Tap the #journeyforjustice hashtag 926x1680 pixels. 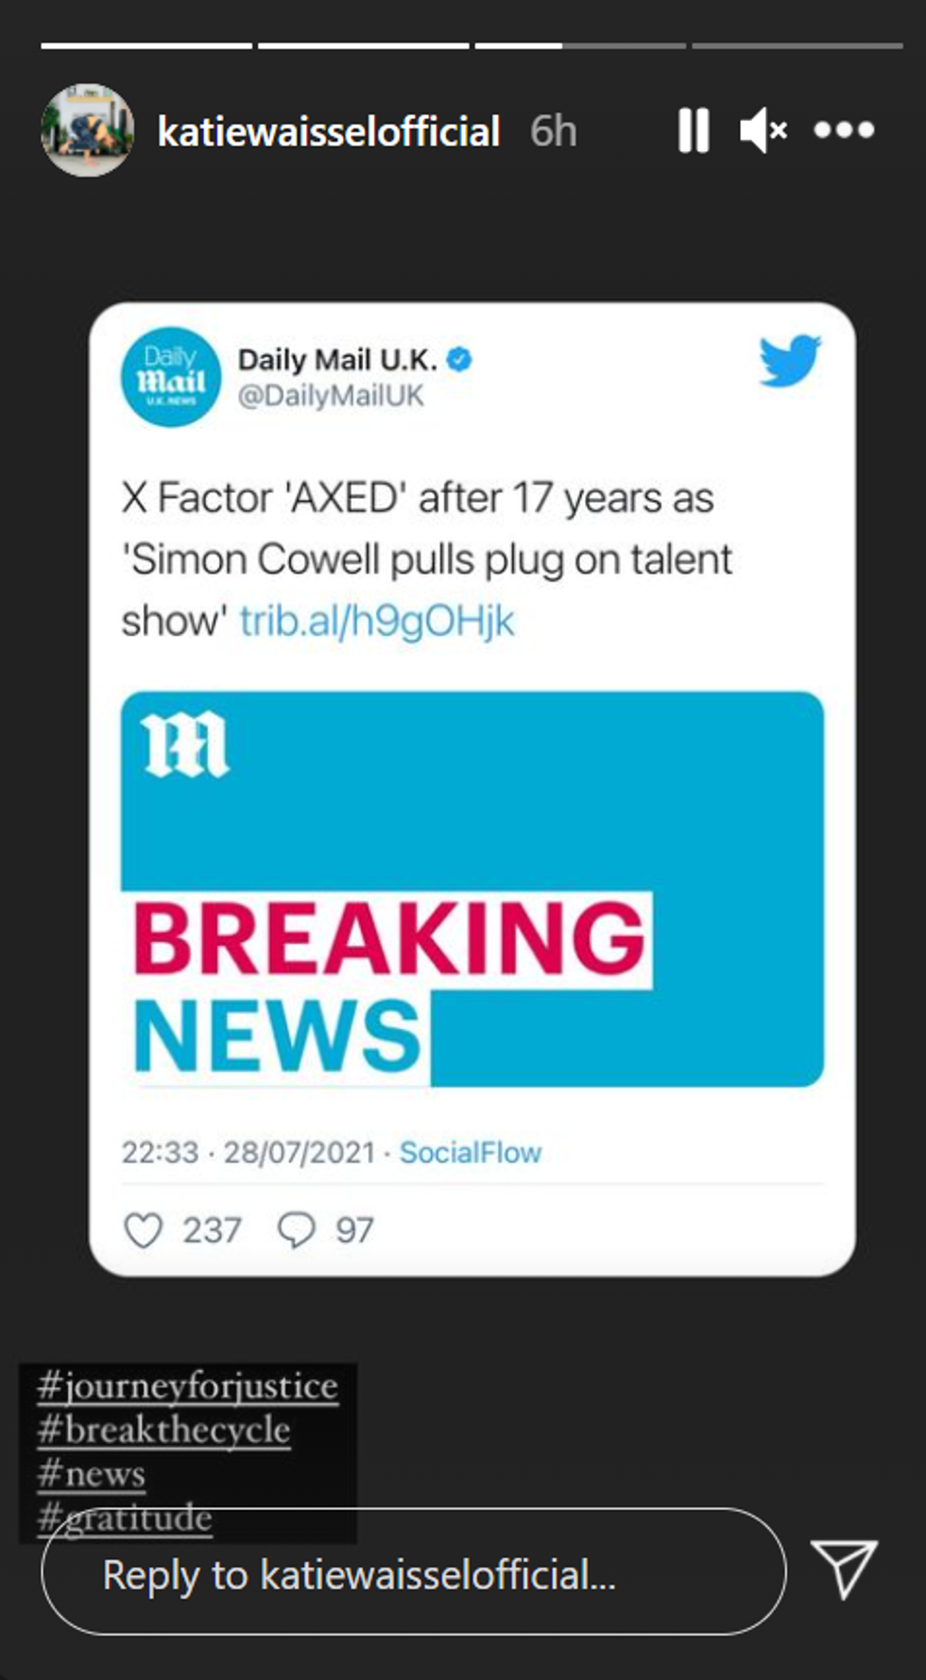(188, 1386)
